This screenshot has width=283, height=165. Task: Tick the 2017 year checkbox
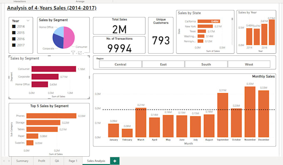[x=14, y=45]
